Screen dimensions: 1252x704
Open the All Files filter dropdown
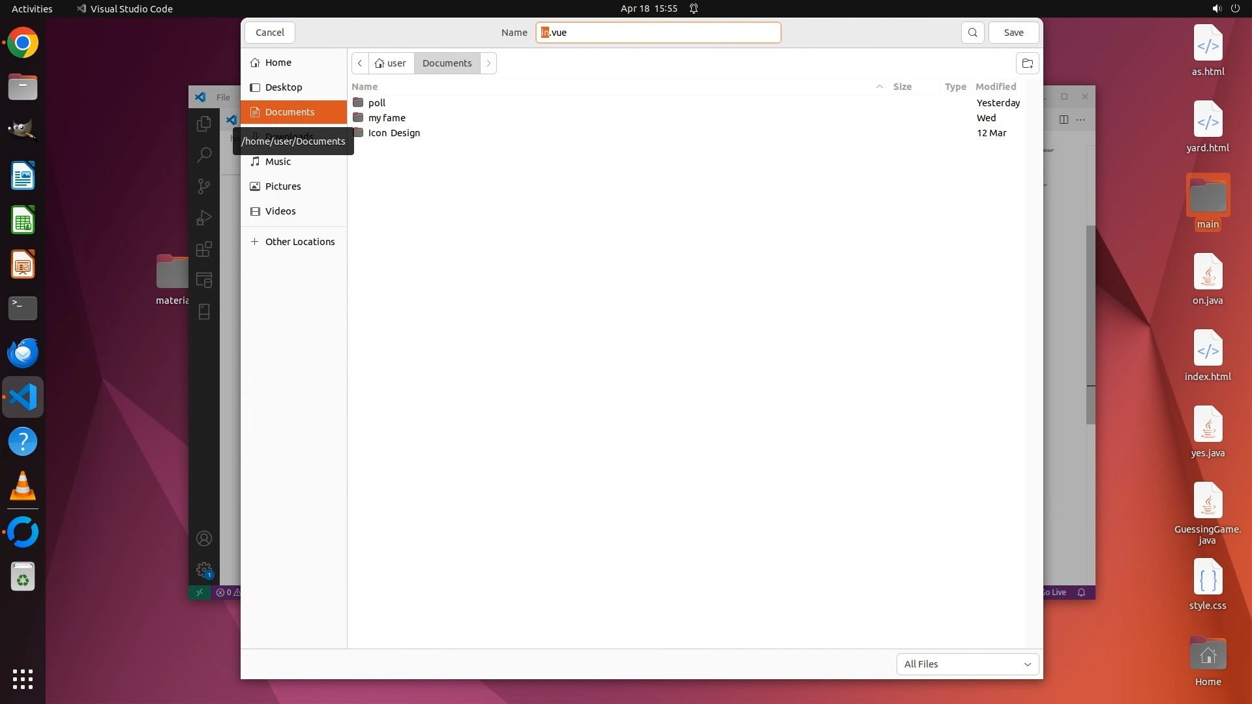[967, 664]
